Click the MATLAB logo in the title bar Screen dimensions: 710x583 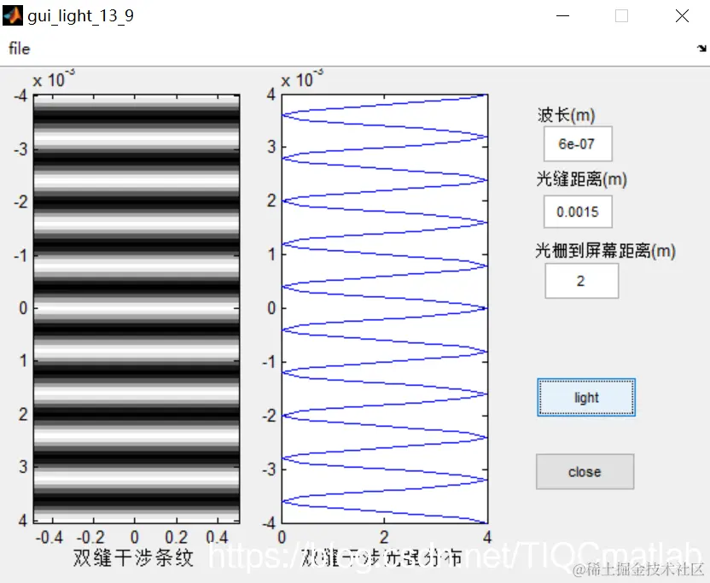tap(12, 15)
